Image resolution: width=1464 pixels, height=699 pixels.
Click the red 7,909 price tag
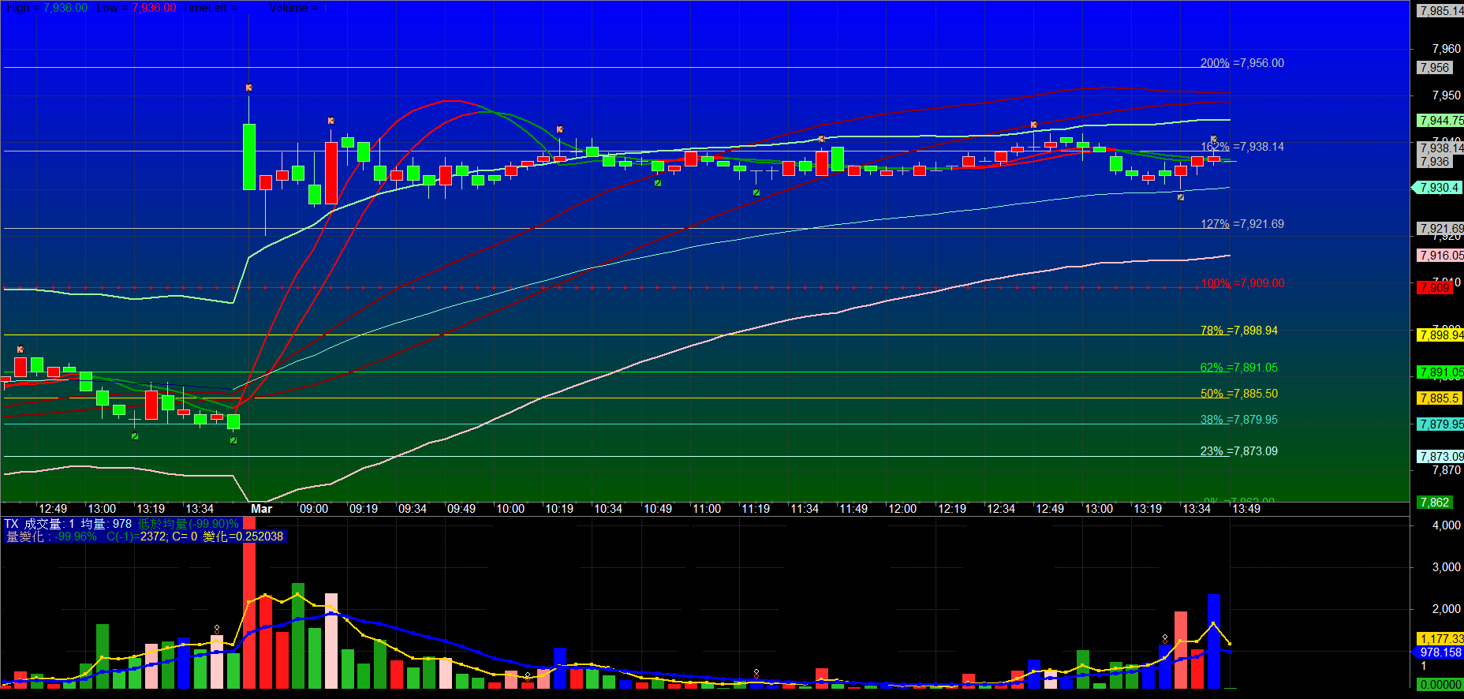click(x=1435, y=288)
